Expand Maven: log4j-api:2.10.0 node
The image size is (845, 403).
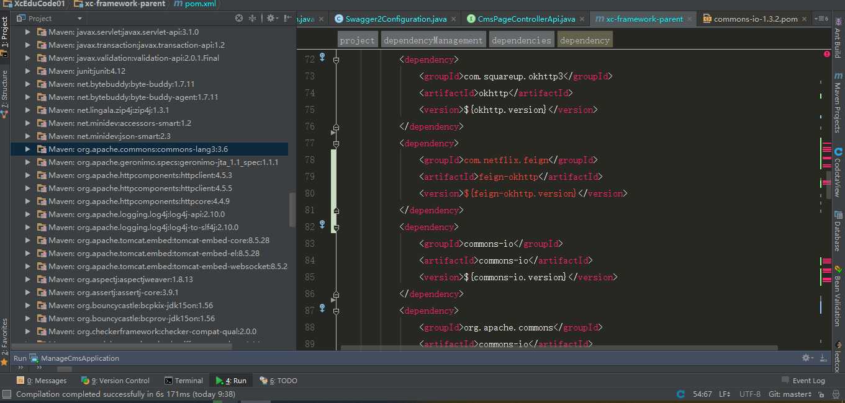(27, 214)
